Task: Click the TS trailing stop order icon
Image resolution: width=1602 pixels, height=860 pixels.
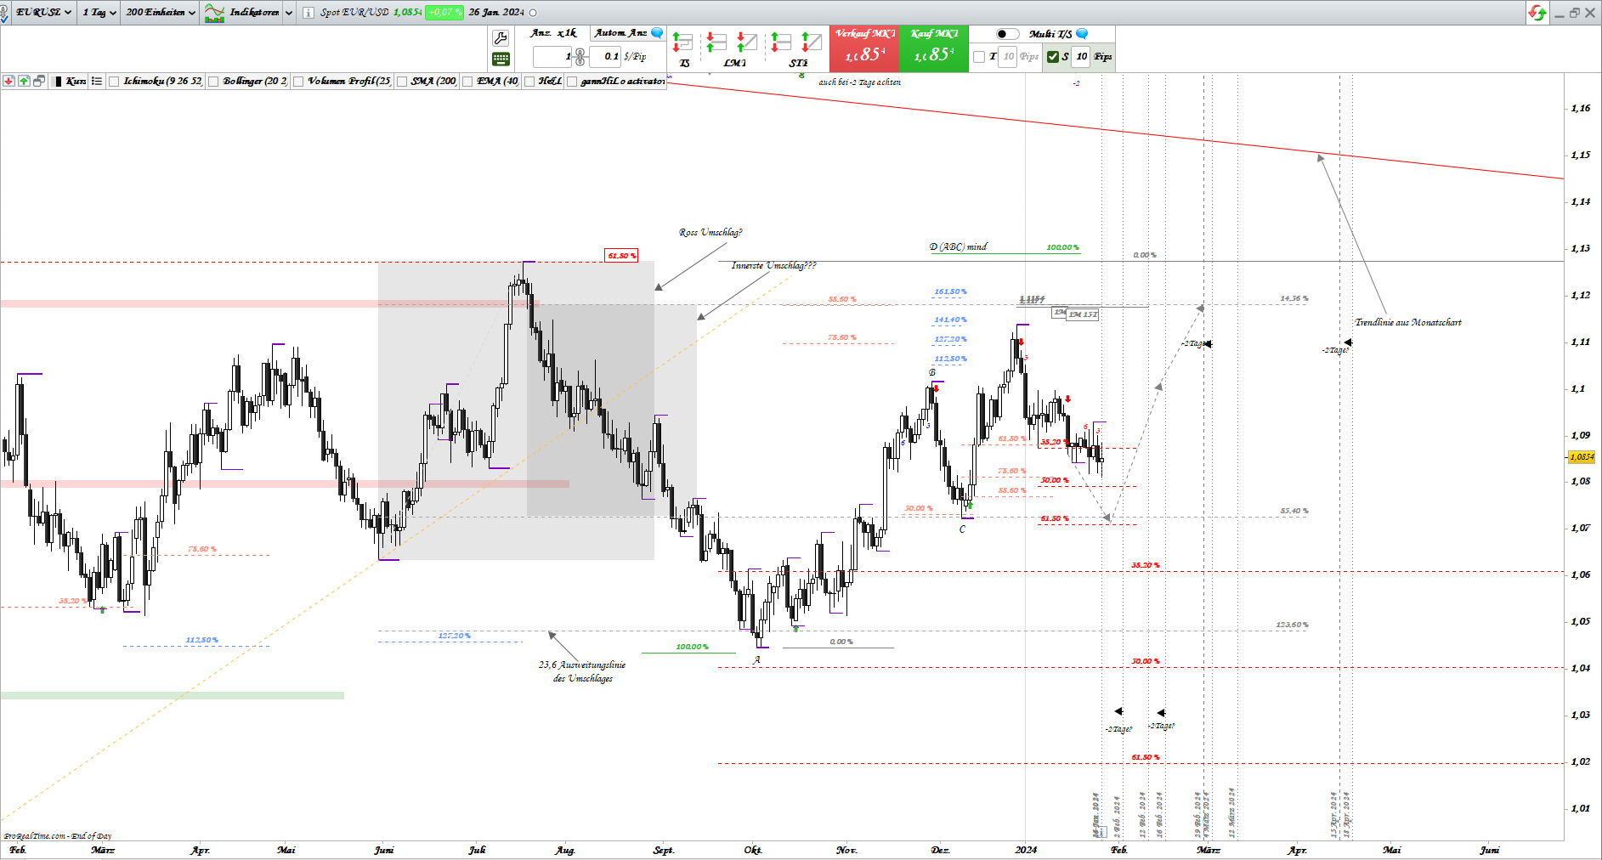Action: (x=682, y=42)
